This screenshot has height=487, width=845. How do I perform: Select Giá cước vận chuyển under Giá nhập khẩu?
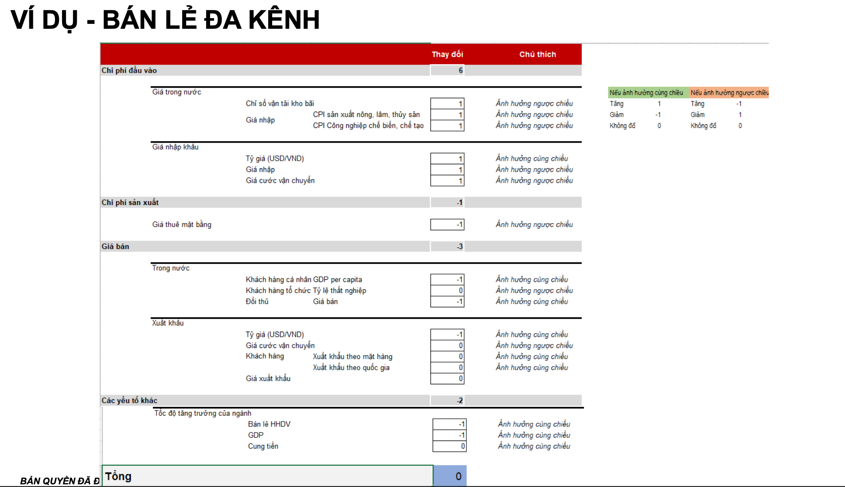point(280,181)
